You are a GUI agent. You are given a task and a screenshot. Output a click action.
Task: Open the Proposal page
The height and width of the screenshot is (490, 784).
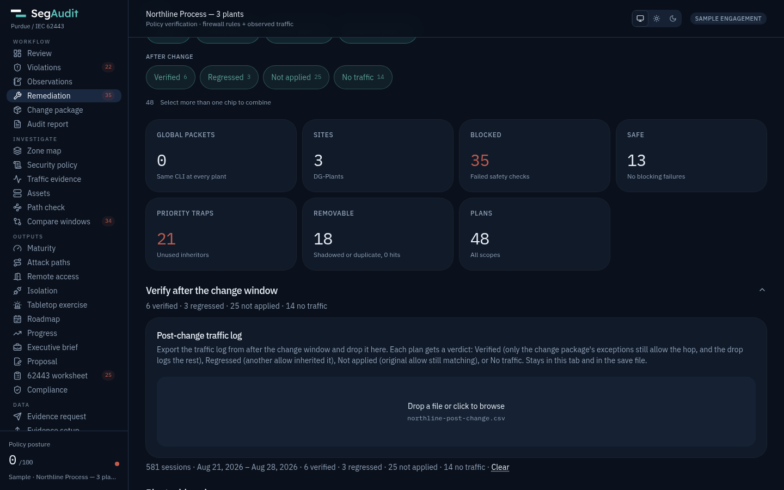(64, 362)
